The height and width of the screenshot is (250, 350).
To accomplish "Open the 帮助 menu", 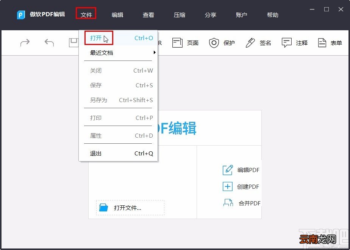I will pyautogui.click(x=273, y=15).
